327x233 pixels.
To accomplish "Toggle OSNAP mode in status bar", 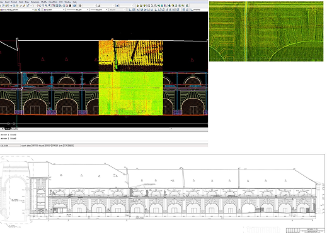I will (48, 146).
